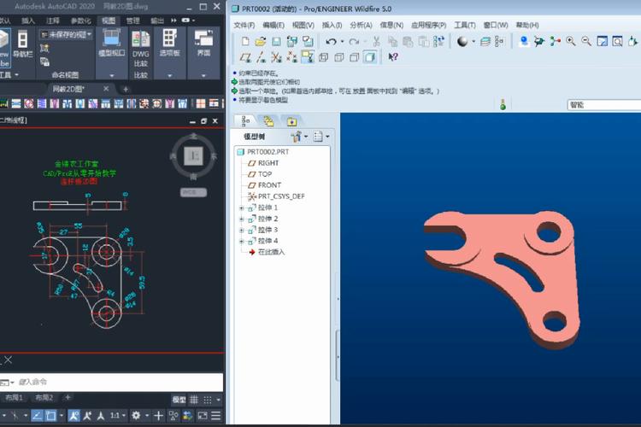Viewport: 641px width, 427px height.
Task: Select hidden line display style icon
Action: pyautogui.click(x=339, y=57)
